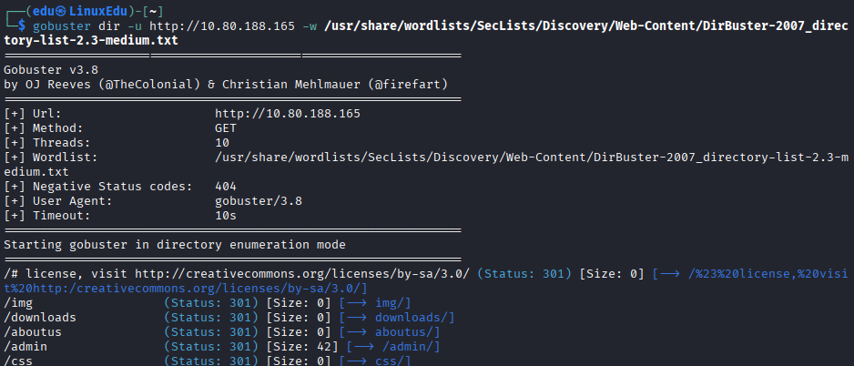Image resolution: width=854 pixels, height=366 pixels.
Task: Click the Timeout value 10s
Action: click(x=226, y=216)
